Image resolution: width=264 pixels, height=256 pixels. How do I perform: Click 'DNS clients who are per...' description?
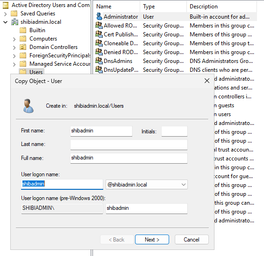click(221, 69)
